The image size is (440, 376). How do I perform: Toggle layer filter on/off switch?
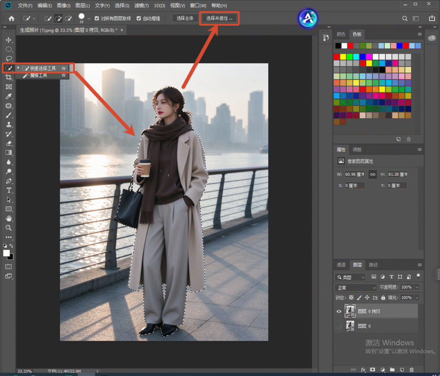click(418, 276)
